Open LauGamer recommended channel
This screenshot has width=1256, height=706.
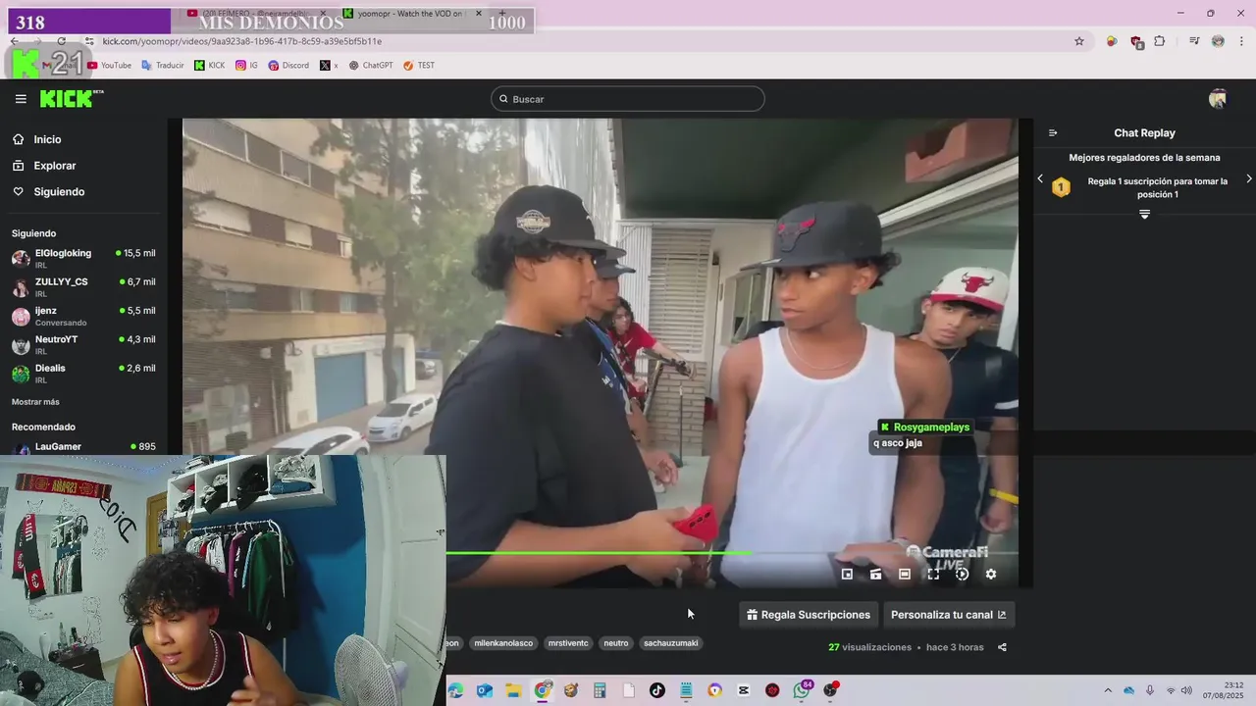(83, 447)
